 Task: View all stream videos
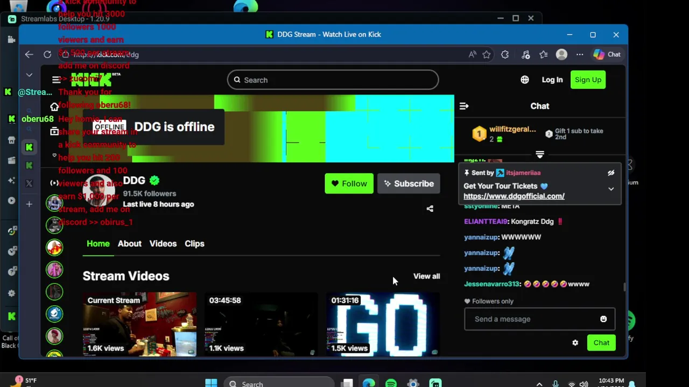426,276
